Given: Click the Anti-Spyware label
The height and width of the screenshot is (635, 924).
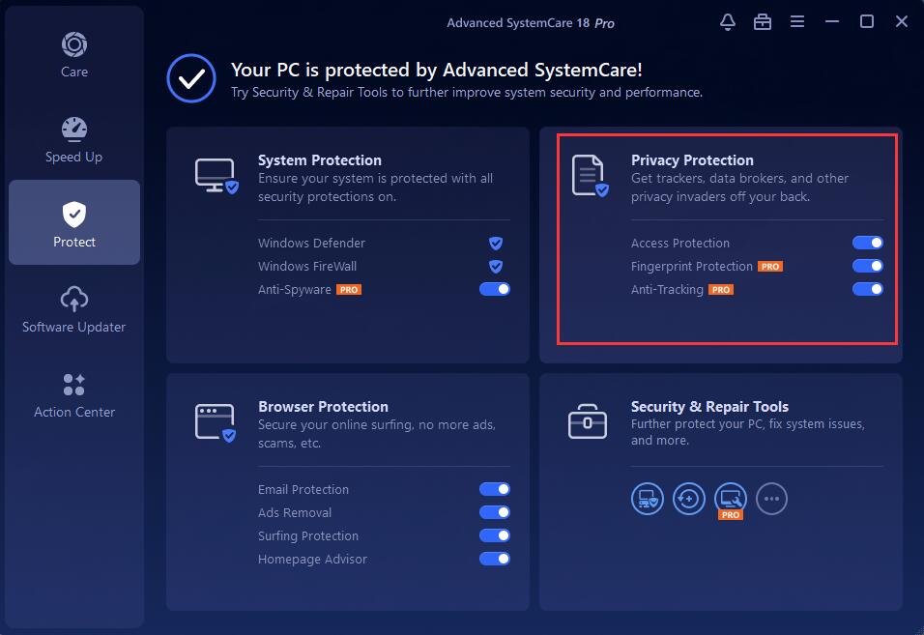Looking at the screenshot, I should coord(294,290).
